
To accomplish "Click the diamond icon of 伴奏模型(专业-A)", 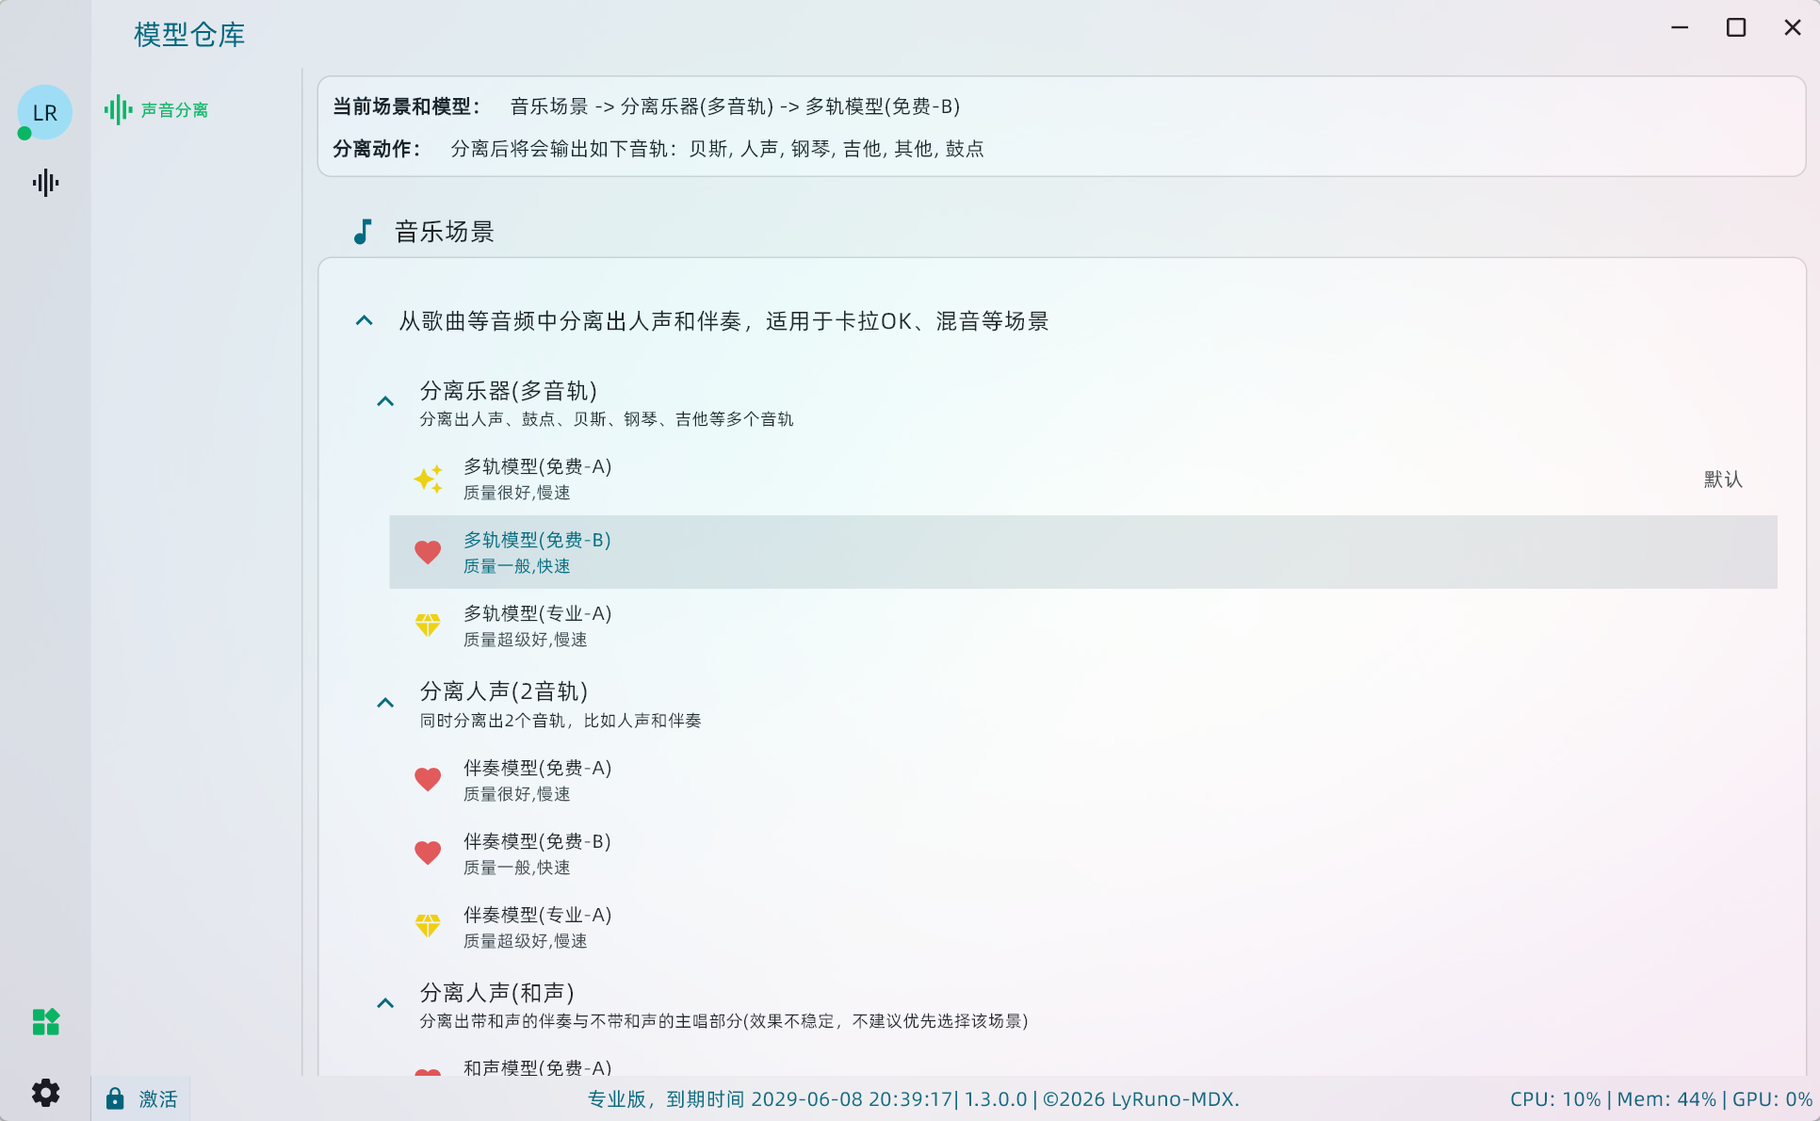I will pos(428,926).
